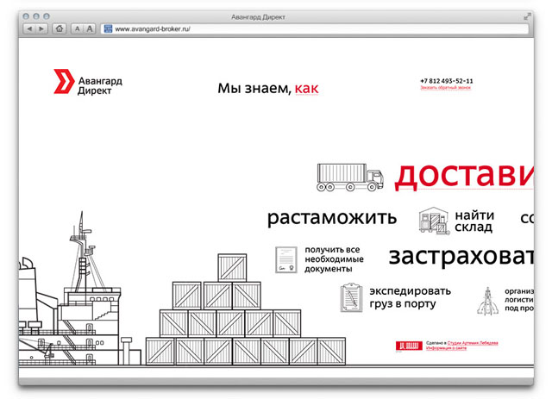Navigate back in browser

tap(30, 28)
